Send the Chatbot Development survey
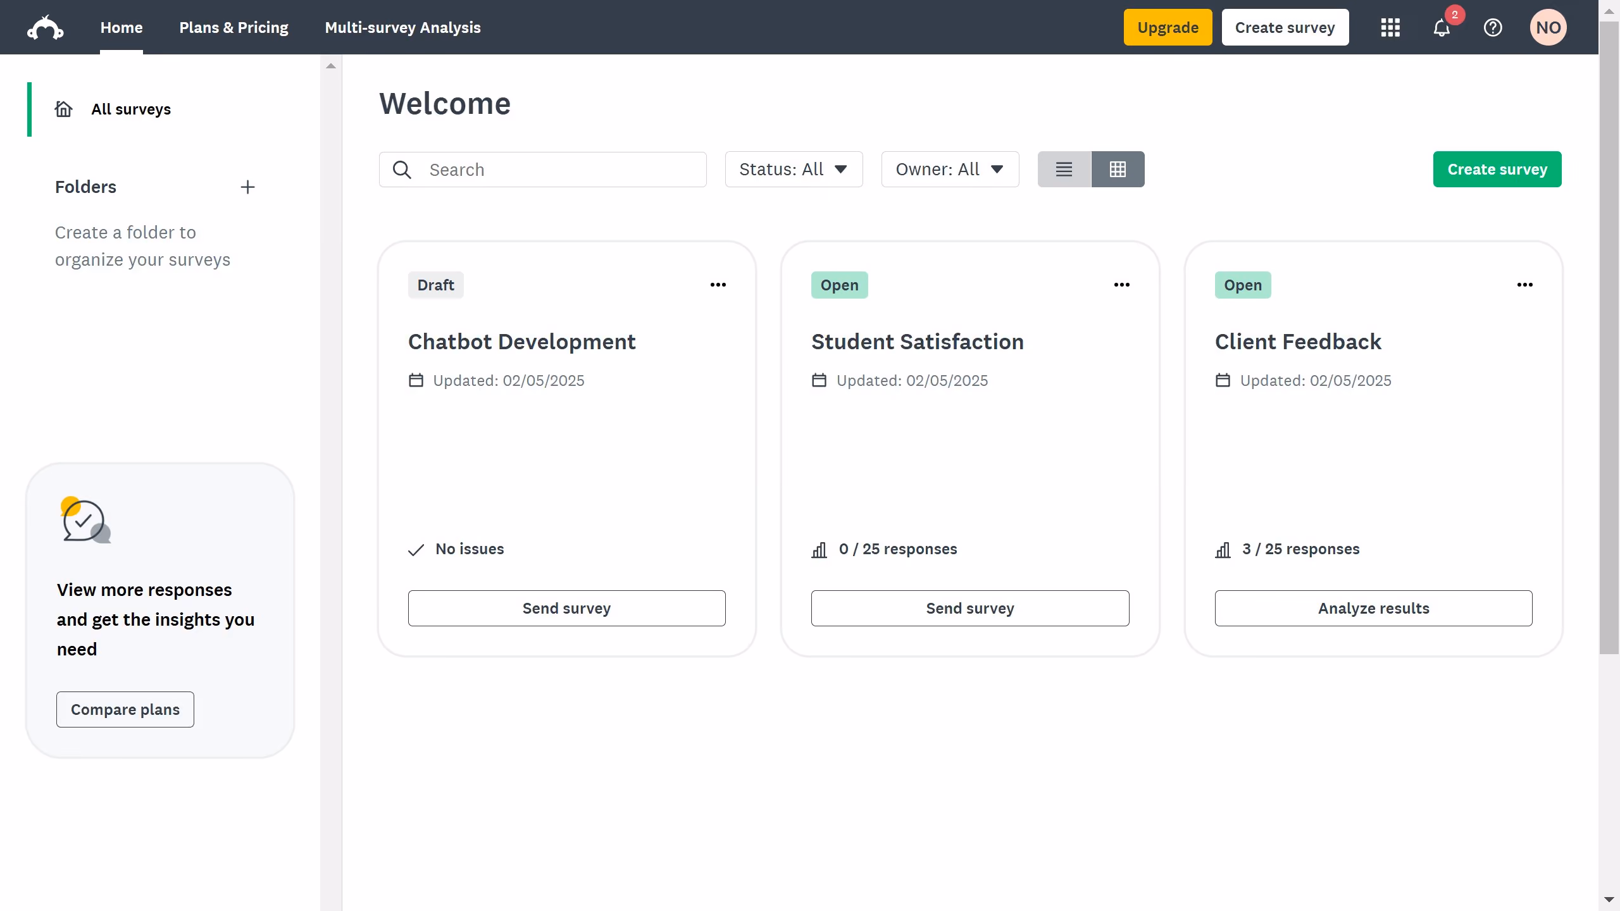This screenshot has width=1620, height=911. pyautogui.click(x=566, y=608)
